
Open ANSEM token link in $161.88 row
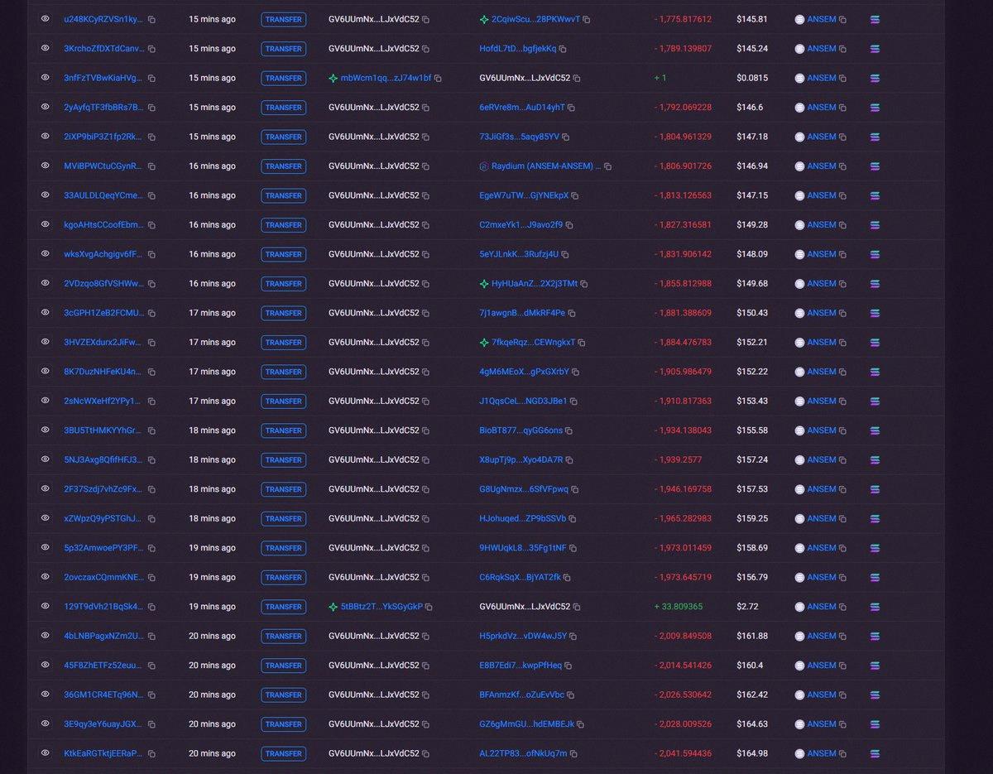(822, 636)
